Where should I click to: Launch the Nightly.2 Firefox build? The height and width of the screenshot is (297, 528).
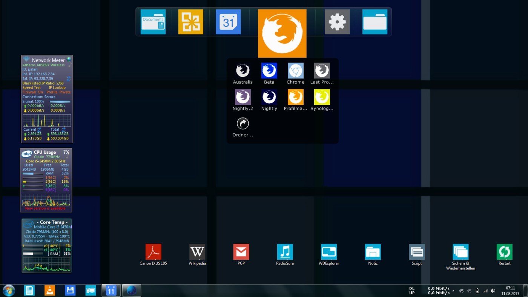(243, 100)
